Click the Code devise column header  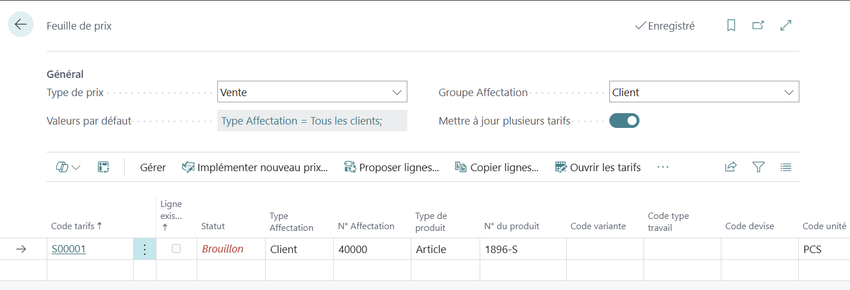(x=749, y=226)
